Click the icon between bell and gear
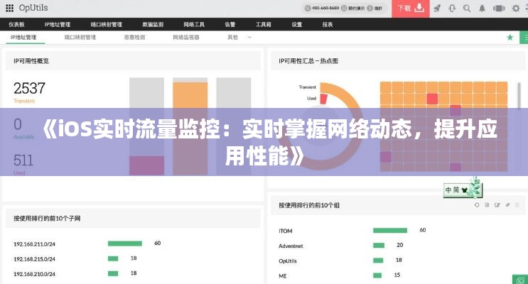Image resolution: width=528 pixels, height=284 pixels. point(499,9)
